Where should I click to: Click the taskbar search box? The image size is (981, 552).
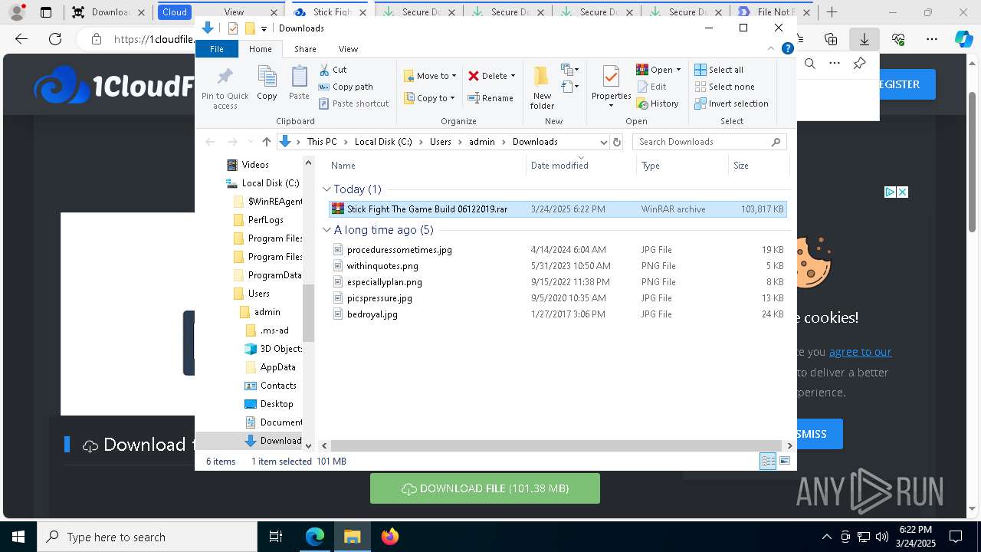[147, 537]
